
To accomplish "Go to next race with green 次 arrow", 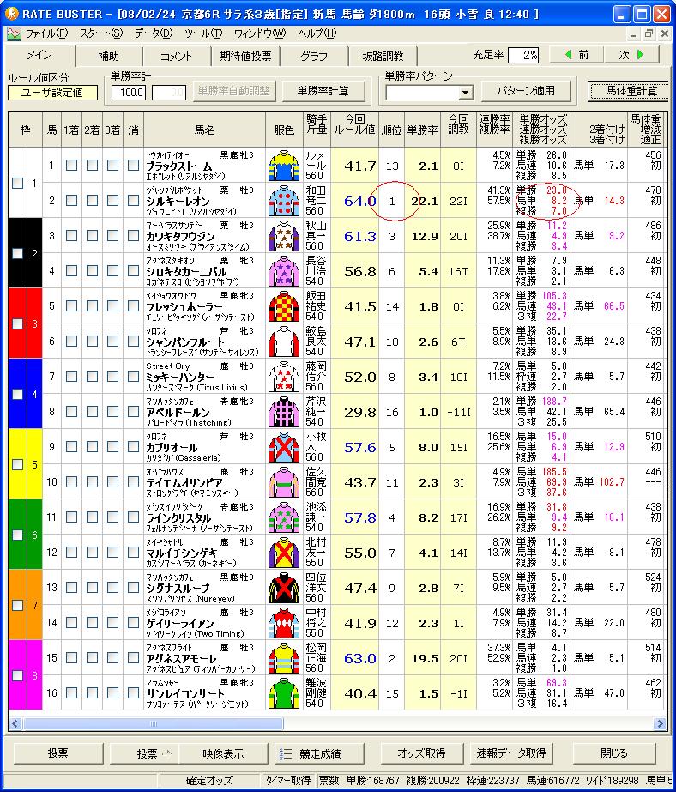I will click(x=631, y=55).
